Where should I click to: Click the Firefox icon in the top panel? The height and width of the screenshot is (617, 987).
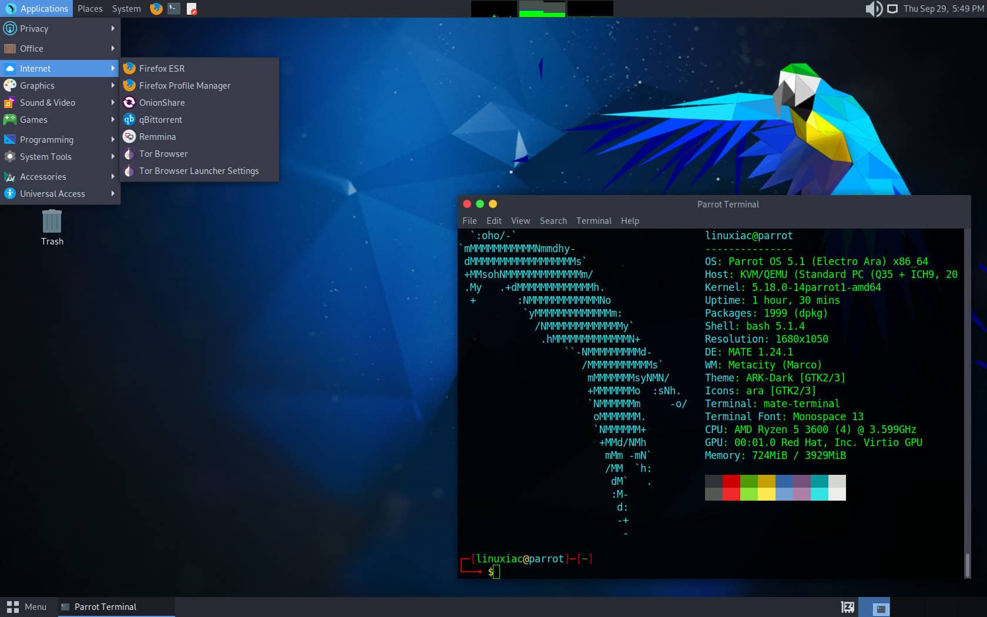tap(155, 9)
